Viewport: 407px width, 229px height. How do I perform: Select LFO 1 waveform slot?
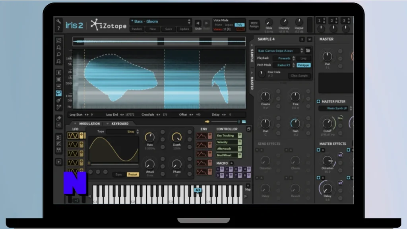(73, 136)
